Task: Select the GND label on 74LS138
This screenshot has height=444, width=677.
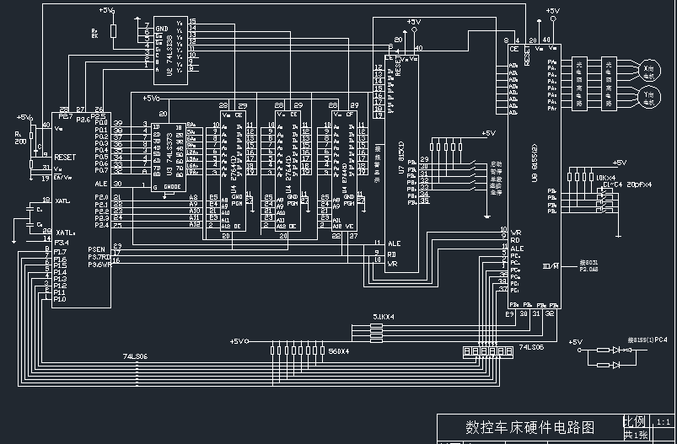Action: click(x=162, y=29)
